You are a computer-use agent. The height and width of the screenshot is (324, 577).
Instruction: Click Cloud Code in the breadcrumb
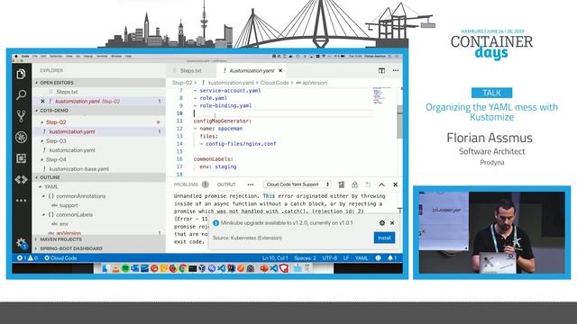274,83
